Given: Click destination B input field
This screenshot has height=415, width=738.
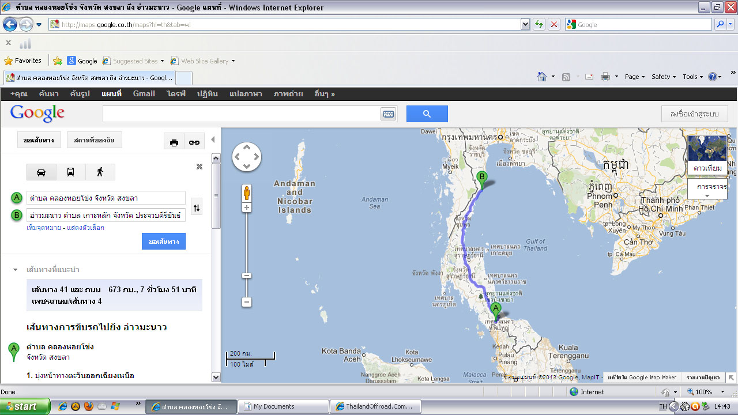Looking at the screenshot, I should pos(106,216).
